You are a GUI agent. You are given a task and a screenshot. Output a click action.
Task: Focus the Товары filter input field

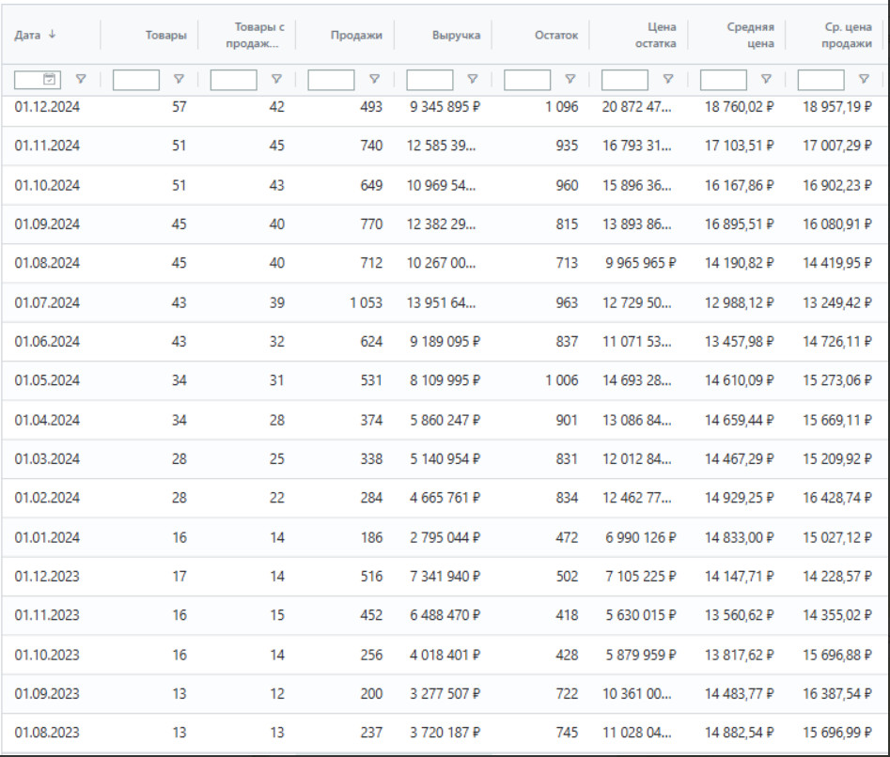[x=136, y=80]
